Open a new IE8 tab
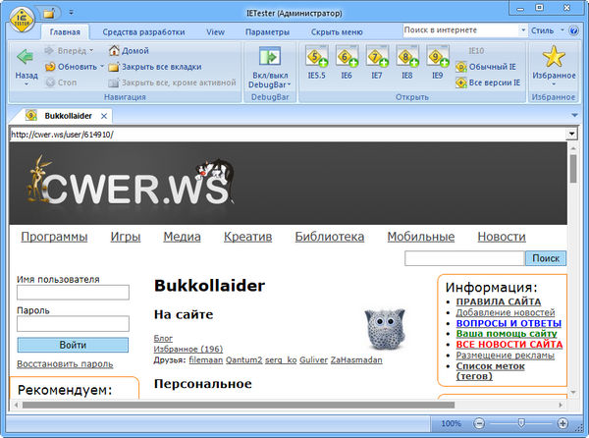Screen dimensions: 589x438 (x=406, y=57)
